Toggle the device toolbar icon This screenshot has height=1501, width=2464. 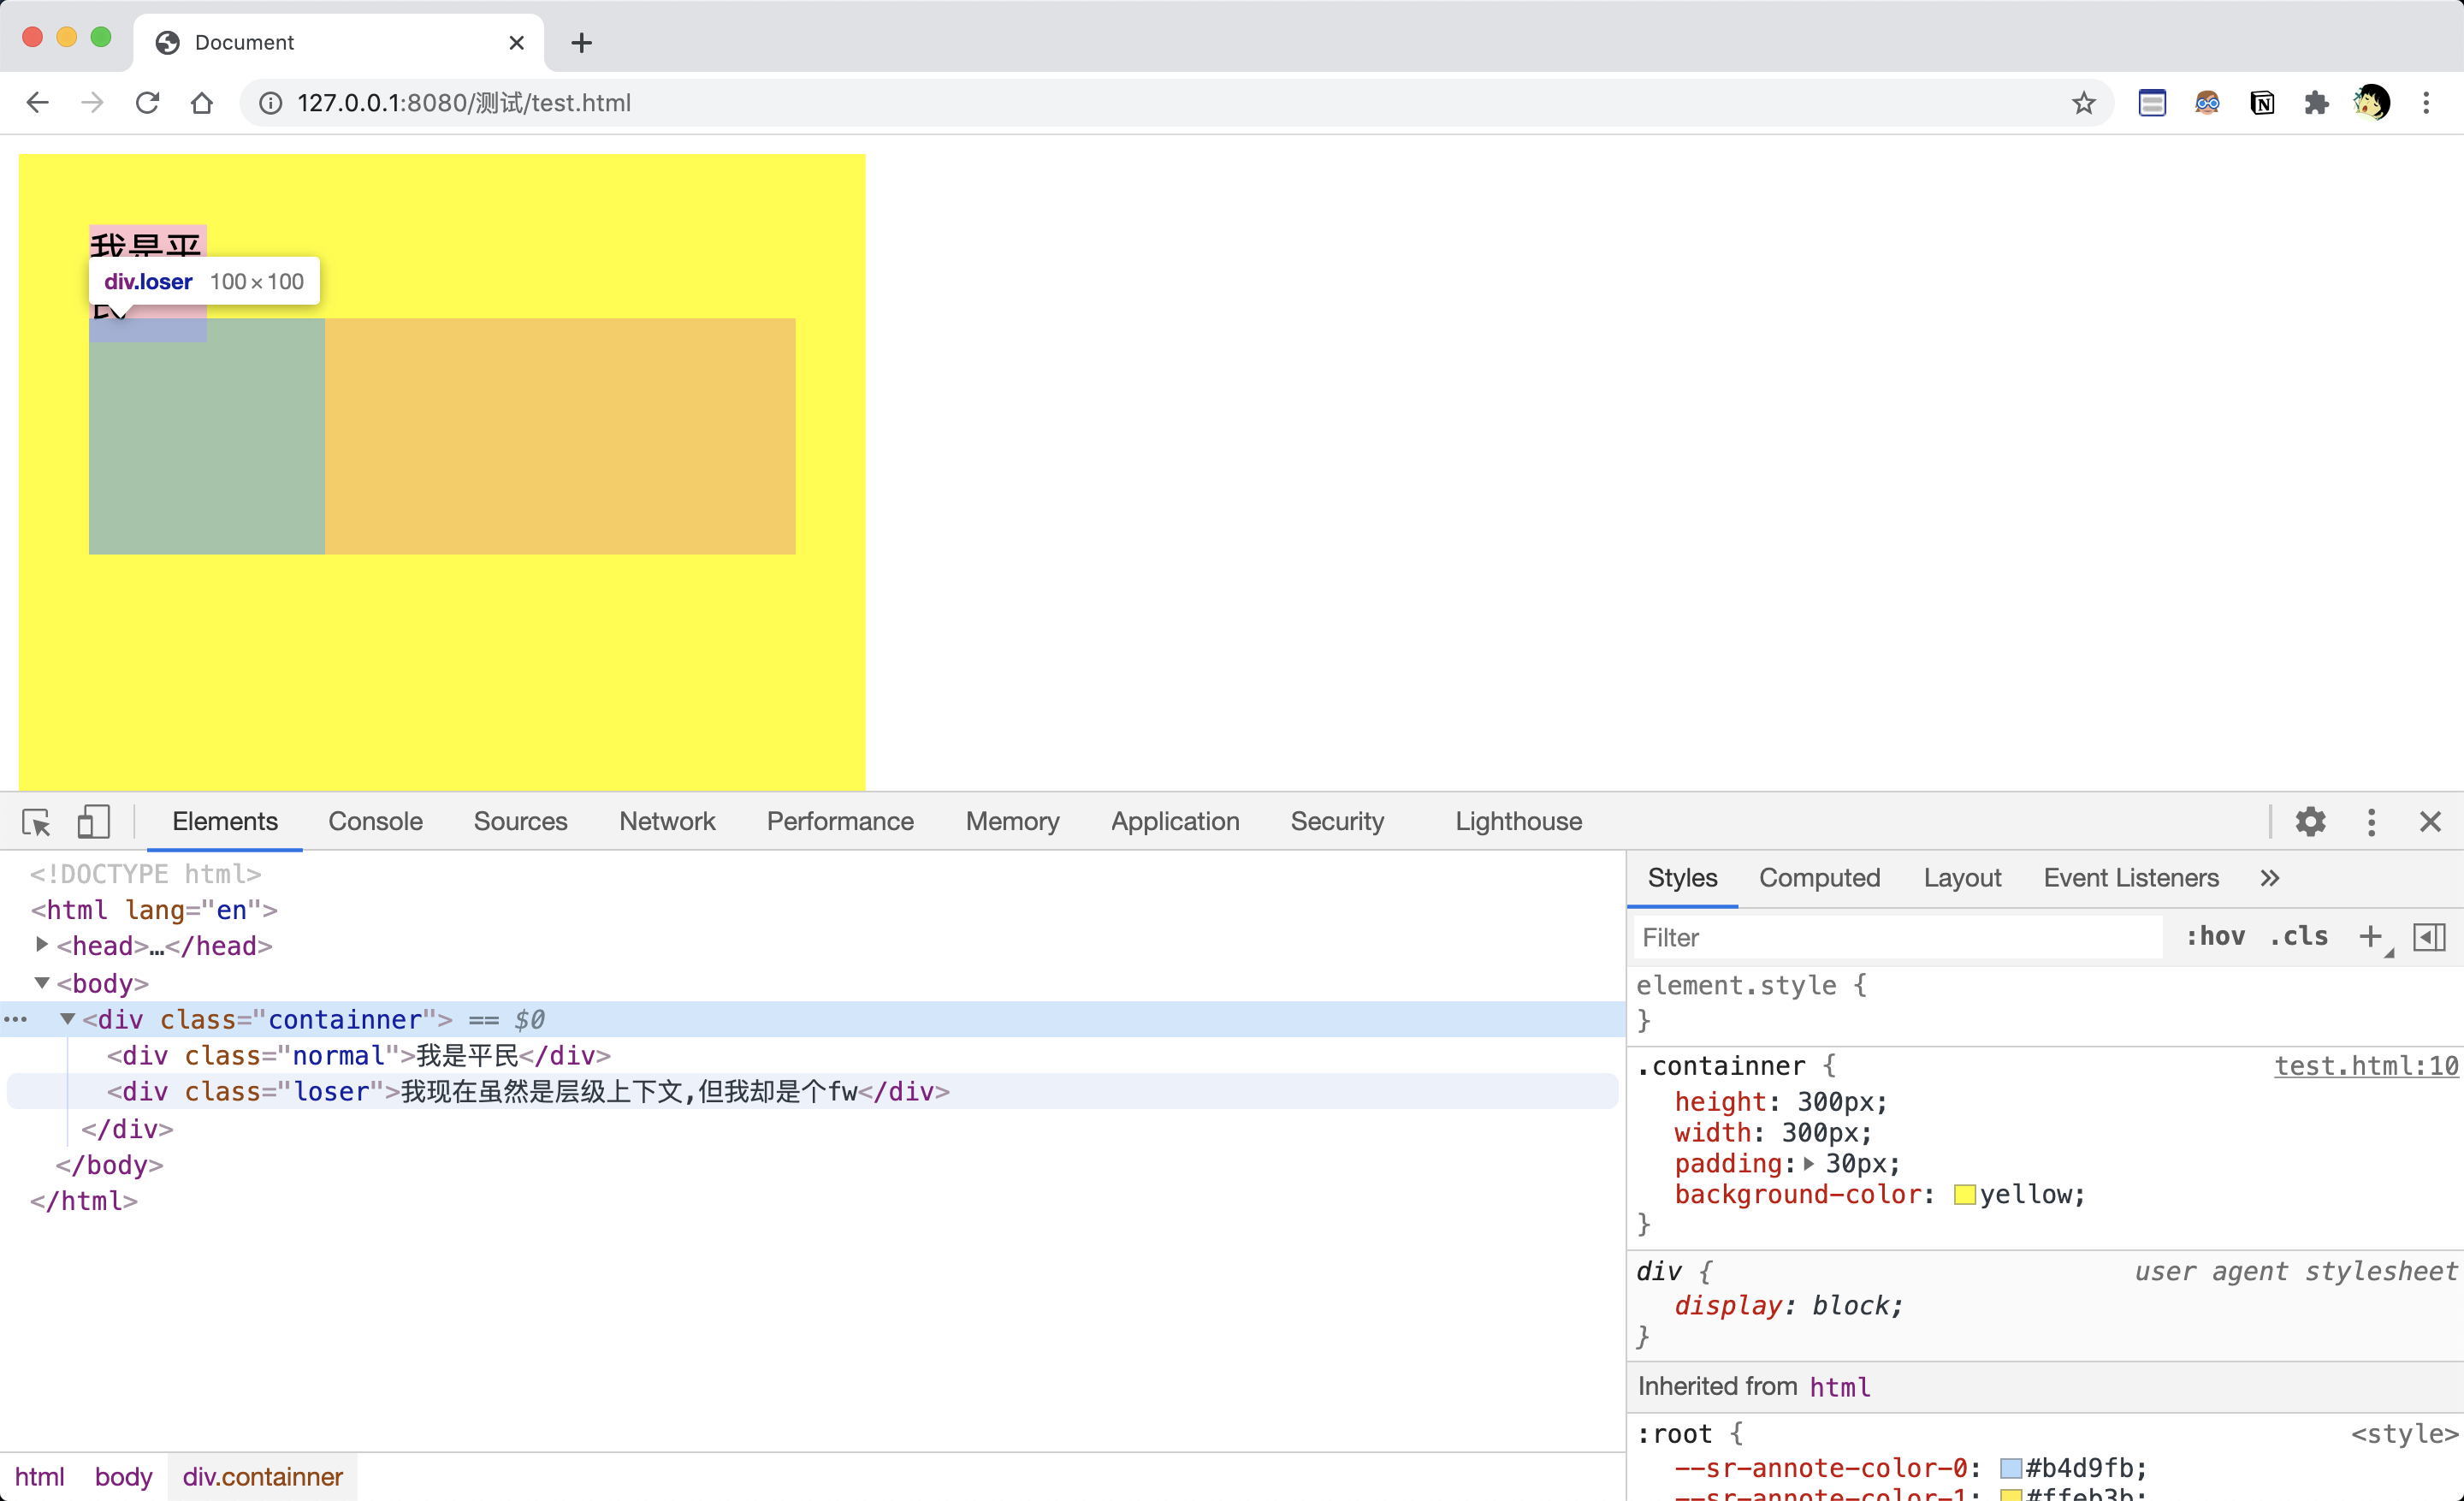tap(93, 822)
